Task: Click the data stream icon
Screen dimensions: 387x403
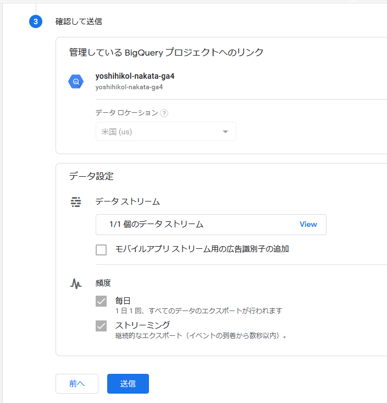Action: 76,202
